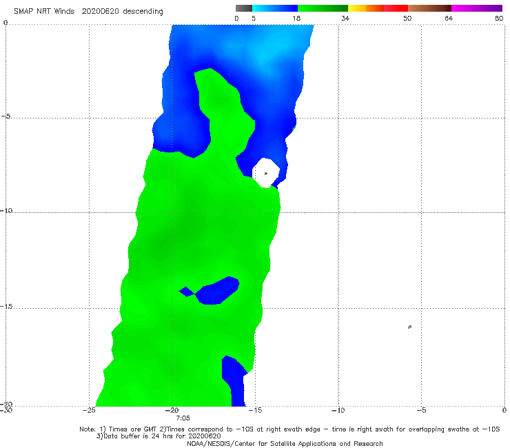
Task: Select the magenta 64–80 segment of the color scale
Action: tap(477, 8)
